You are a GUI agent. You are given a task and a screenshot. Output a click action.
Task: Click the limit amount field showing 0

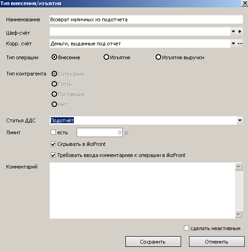tap(99, 132)
